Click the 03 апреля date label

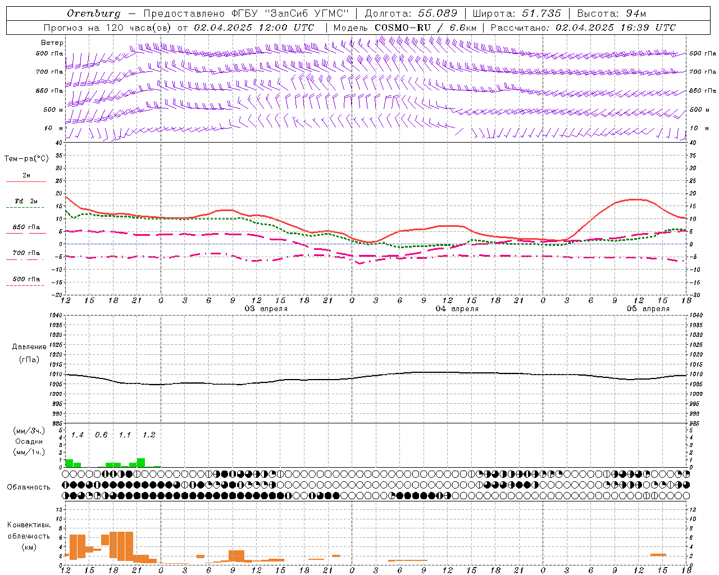pyautogui.click(x=266, y=309)
